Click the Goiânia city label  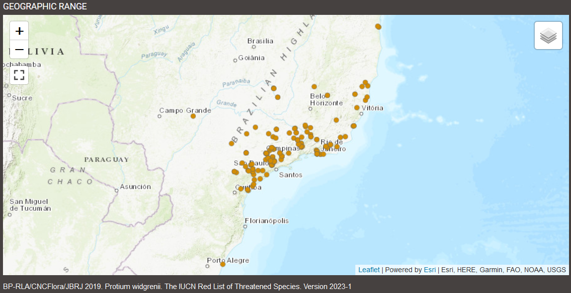(251, 58)
